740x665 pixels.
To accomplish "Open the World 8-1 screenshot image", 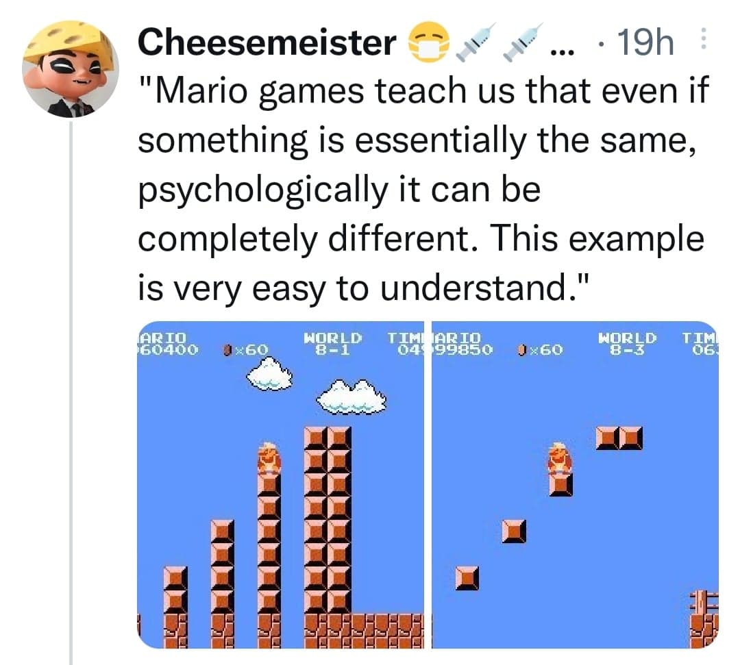I will click(x=280, y=484).
